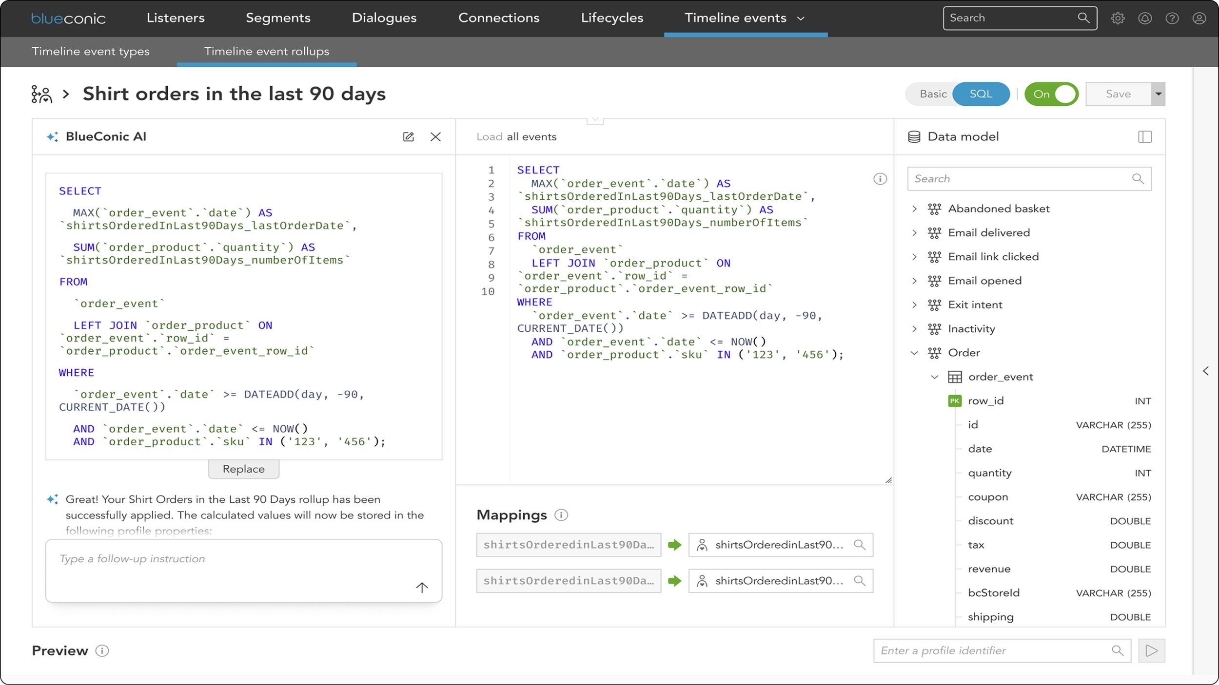The height and width of the screenshot is (685, 1219).
Task: Click the SQL editor info icon
Action: click(x=880, y=179)
